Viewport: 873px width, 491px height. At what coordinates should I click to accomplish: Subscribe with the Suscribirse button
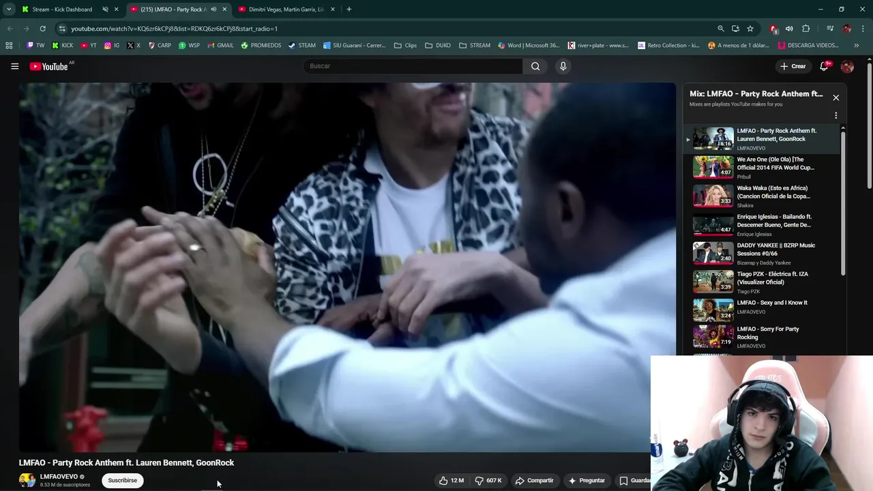coord(122,480)
